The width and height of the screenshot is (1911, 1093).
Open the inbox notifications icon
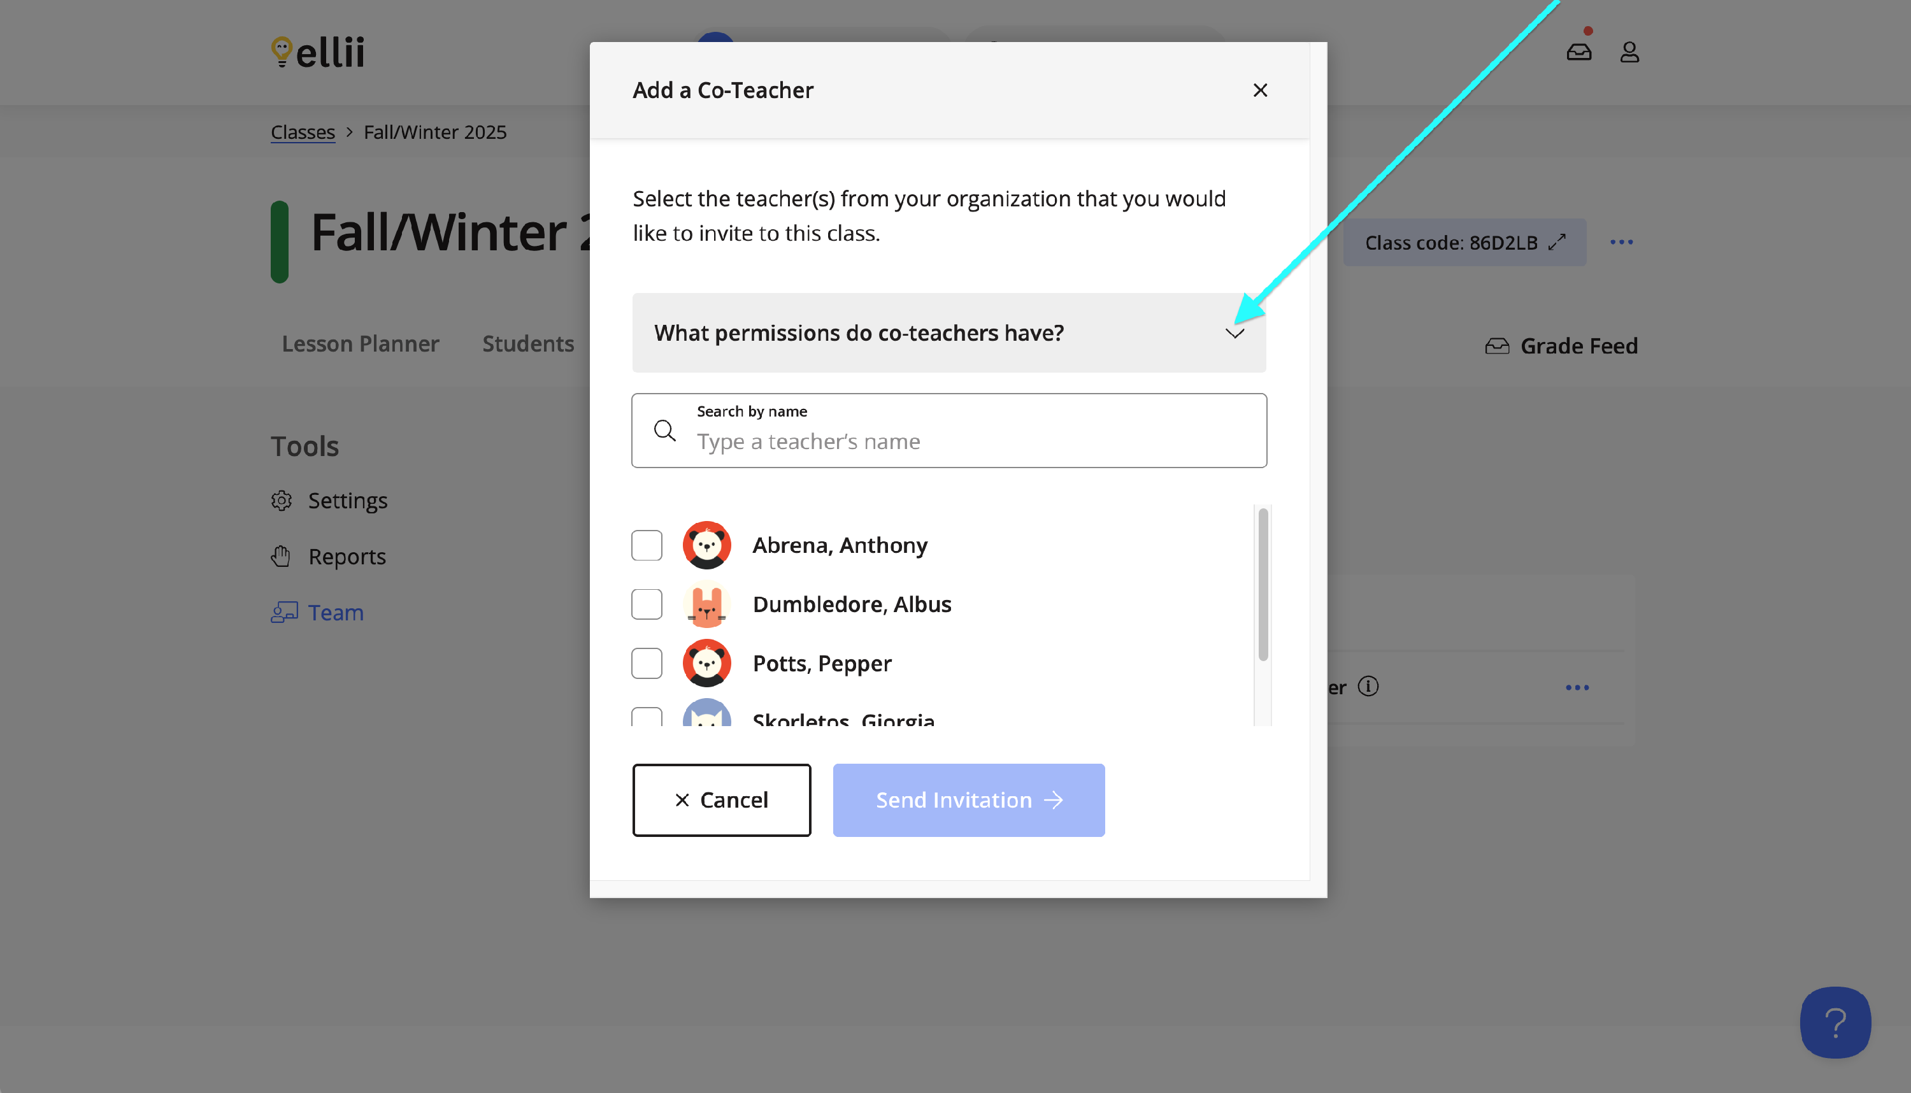pos(1578,51)
